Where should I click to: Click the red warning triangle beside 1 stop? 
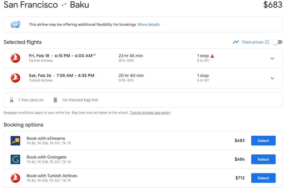[x=212, y=55]
